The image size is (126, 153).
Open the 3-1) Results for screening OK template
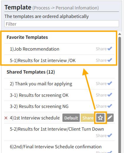[39, 95]
